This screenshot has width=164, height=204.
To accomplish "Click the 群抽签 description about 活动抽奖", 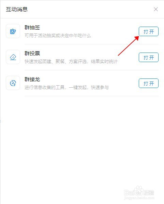I will pyautogui.click(x=58, y=35).
